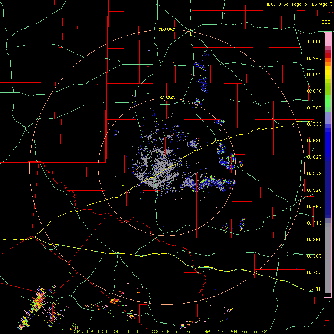Click the 0.680 legend value
Screen dimensions: 334x334
(x=314, y=141)
